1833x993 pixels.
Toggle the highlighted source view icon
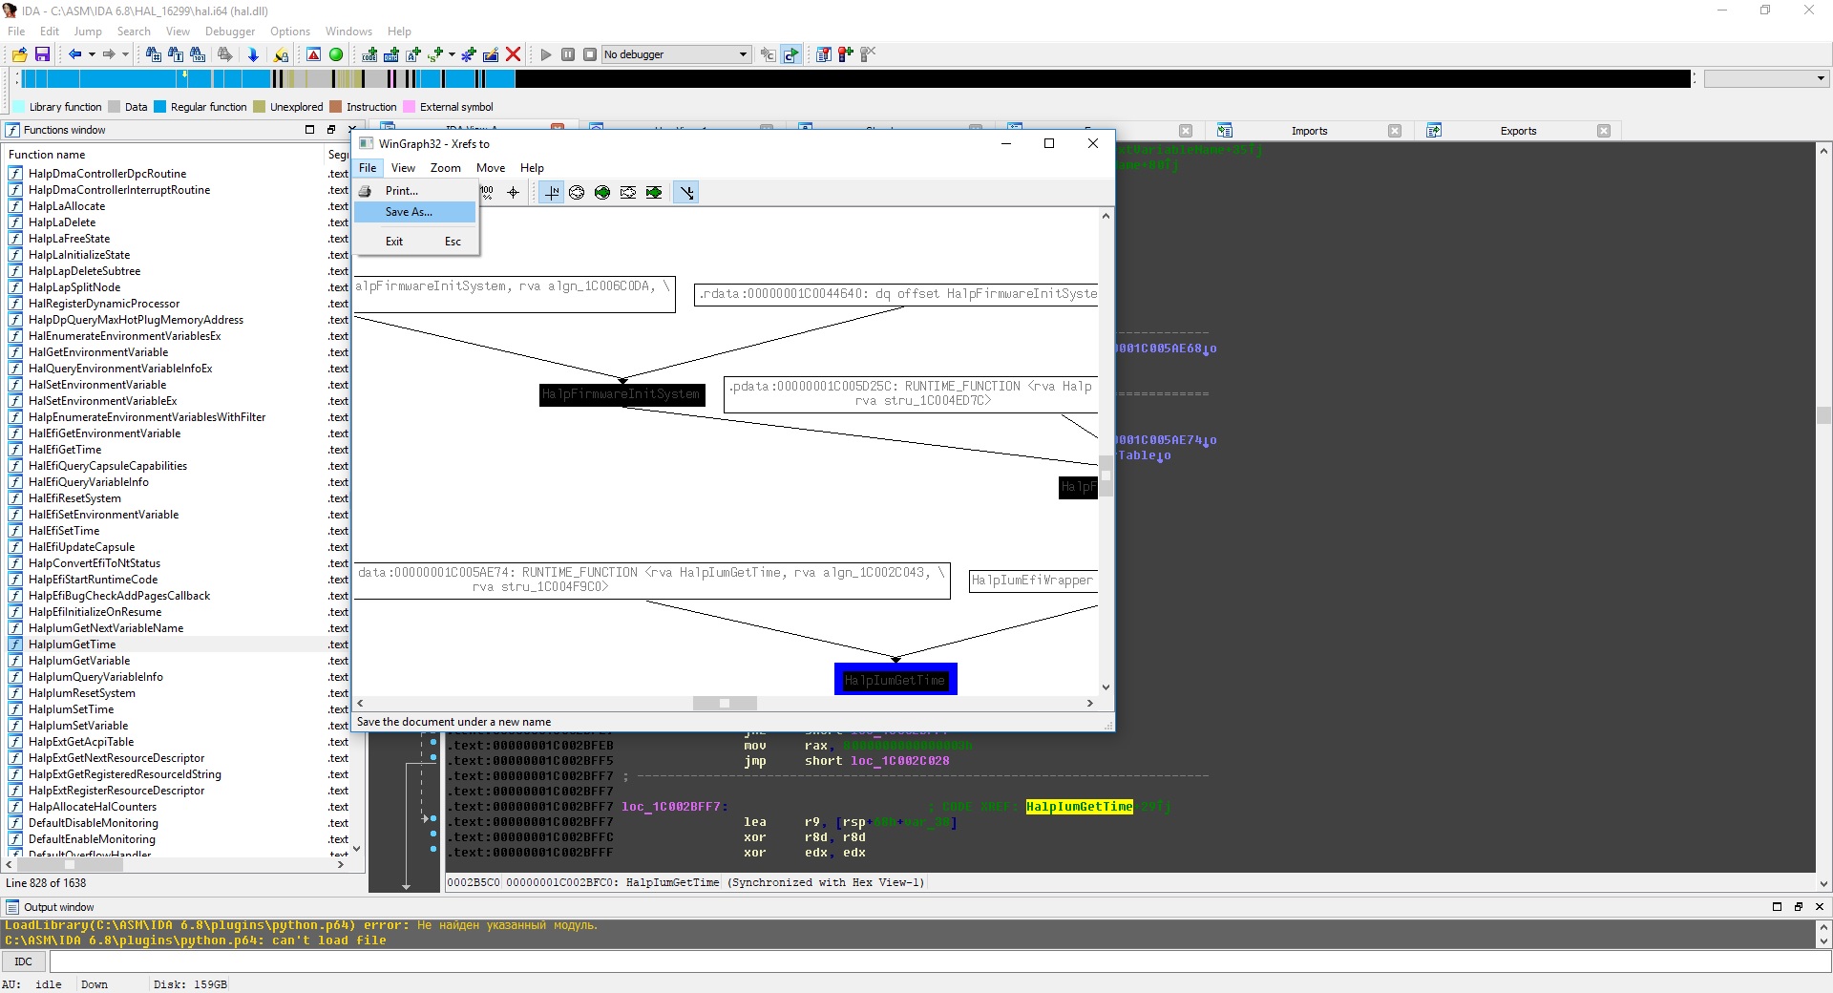tap(790, 54)
